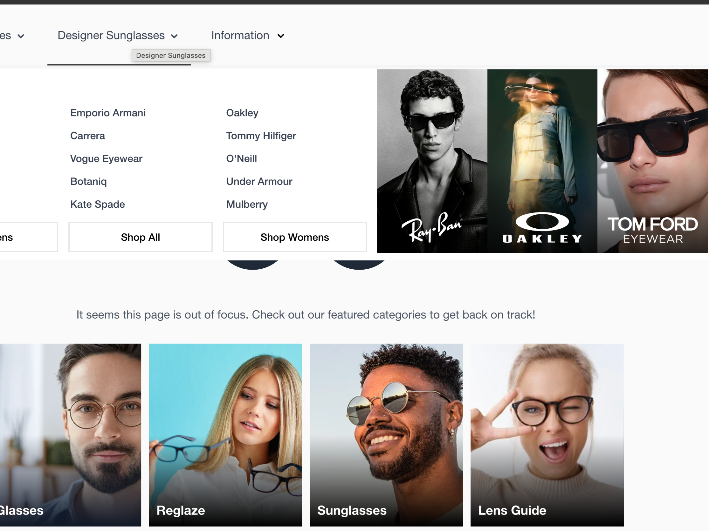Select Emporio Armani brand link
709x531 pixels.
pyautogui.click(x=108, y=113)
